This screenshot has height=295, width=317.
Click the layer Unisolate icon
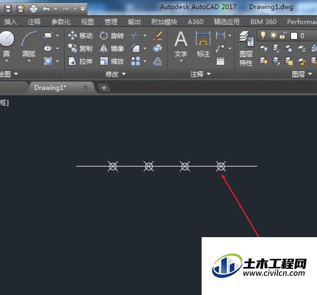coord(276,61)
